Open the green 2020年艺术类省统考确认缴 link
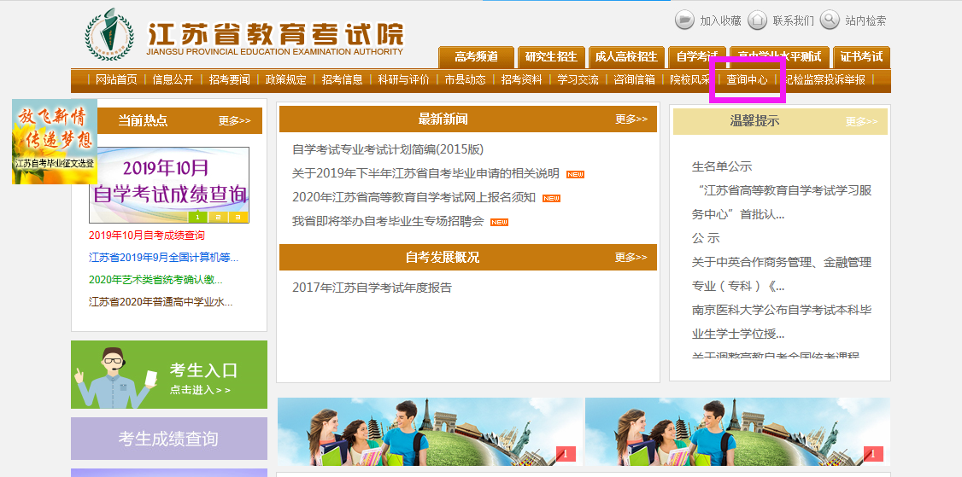The image size is (962, 477). click(155, 280)
